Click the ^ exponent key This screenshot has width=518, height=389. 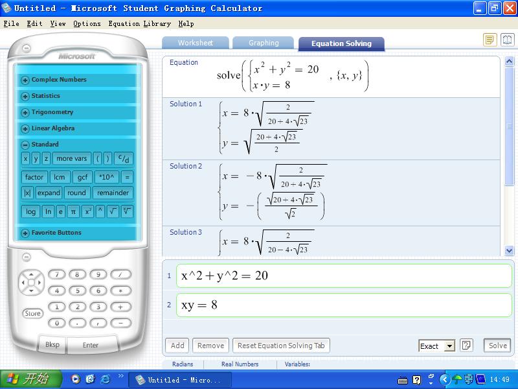100,211
